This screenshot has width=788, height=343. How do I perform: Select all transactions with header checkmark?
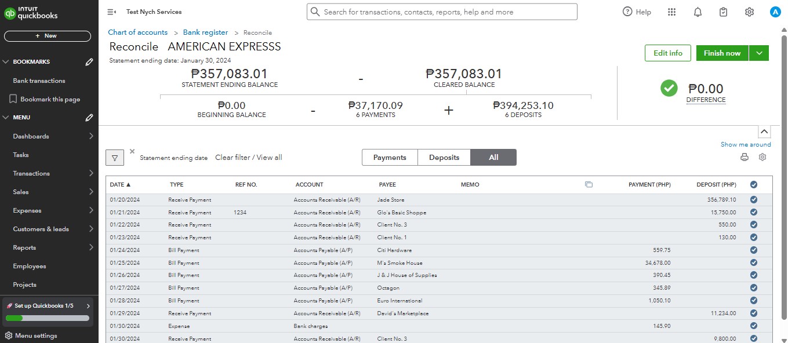click(x=754, y=185)
